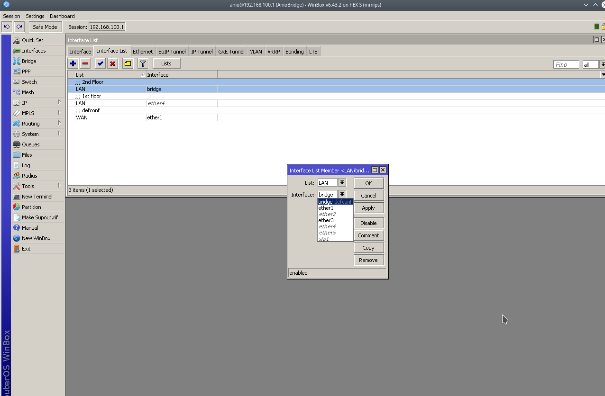Click the undo arrow icon
This screenshot has width=605, height=396.
pos(7,27)
